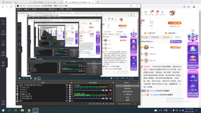Open 创作中心 icon in header
The image size is (201, 113).
[x=163, y=12]
